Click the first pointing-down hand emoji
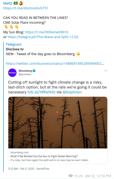This screenshot has width=114, height=179. pos(6,27)
